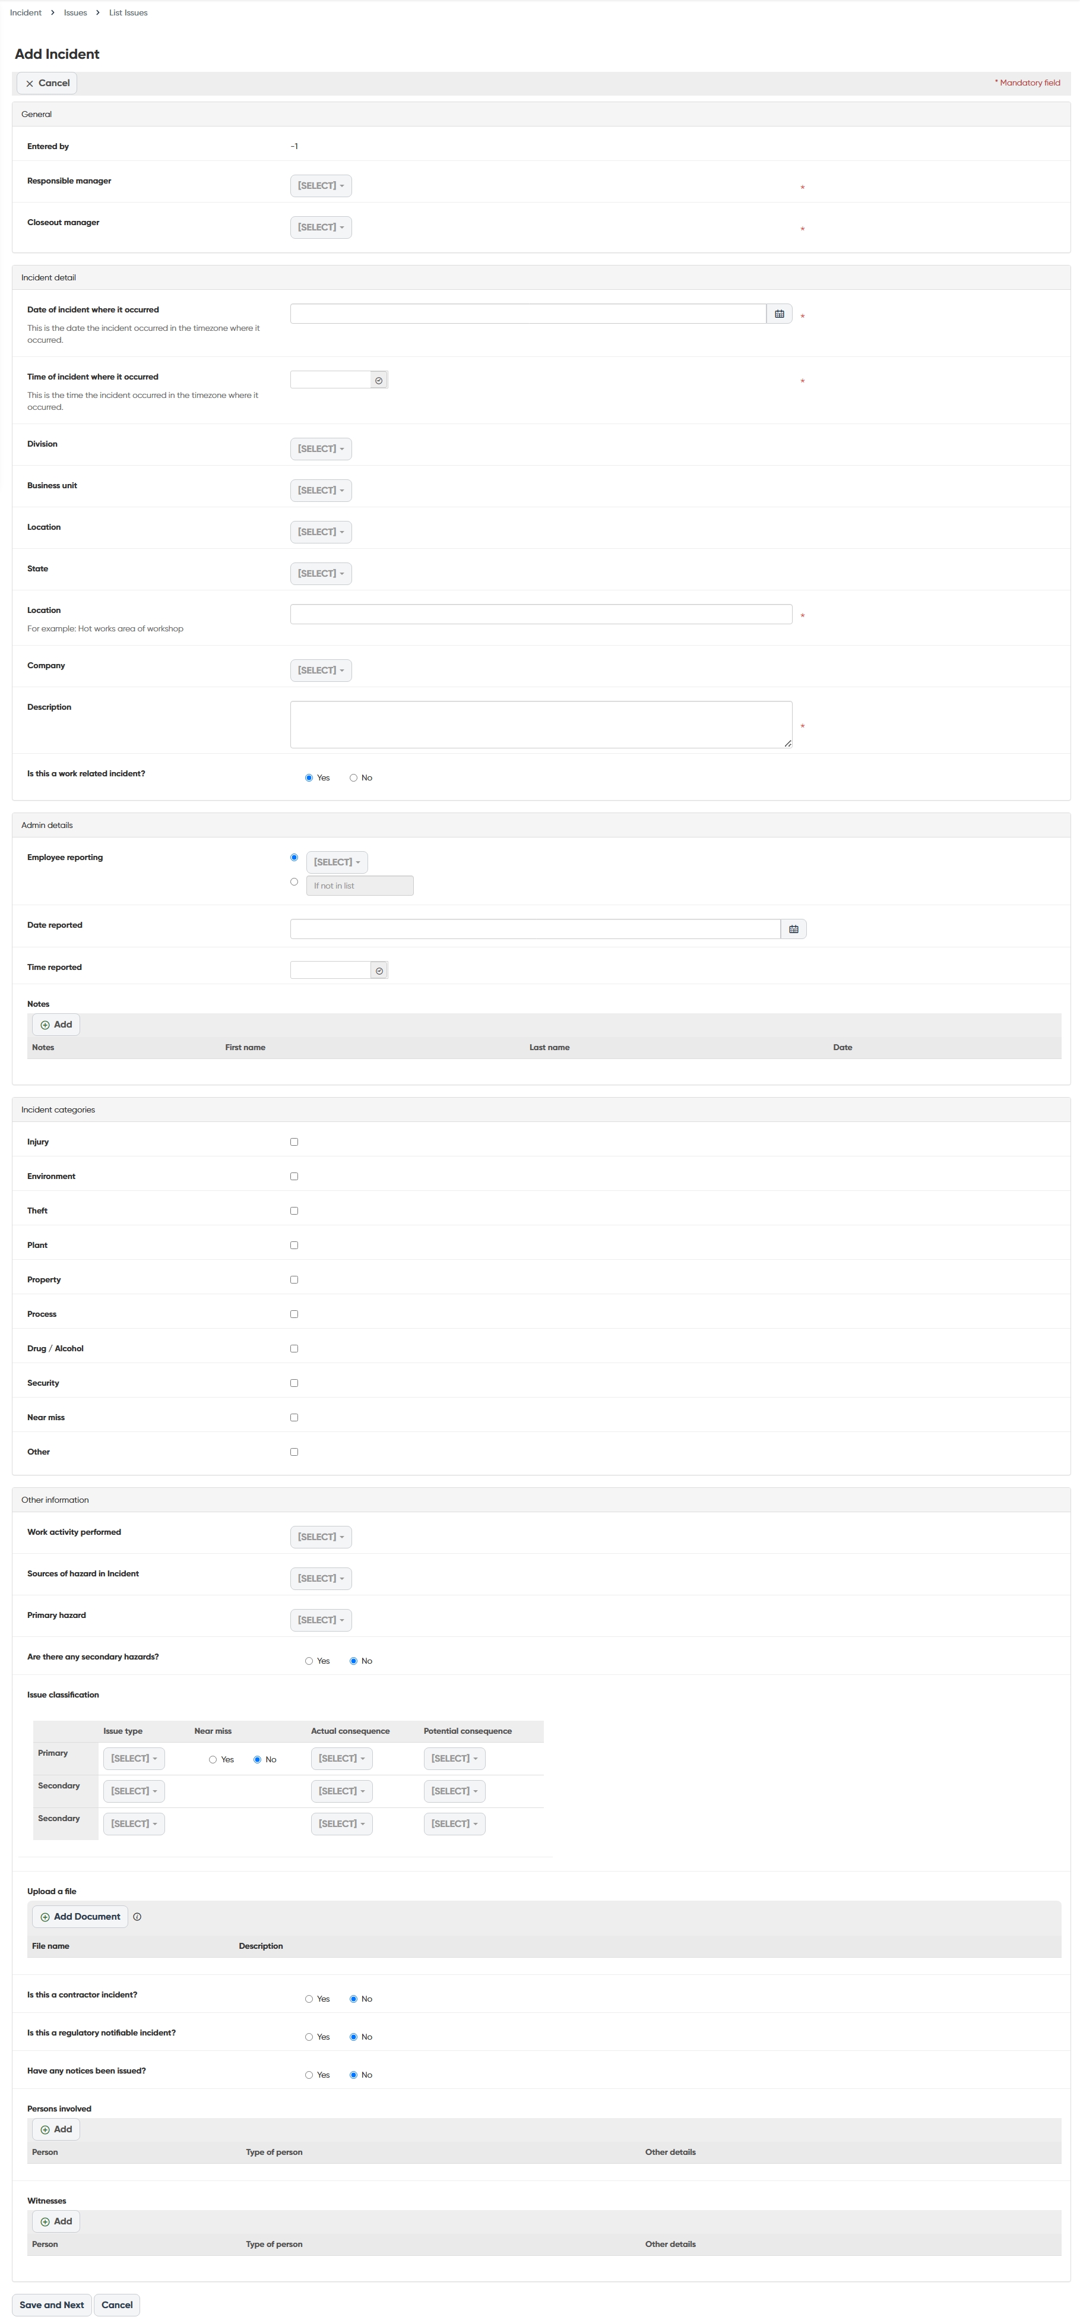
Task: Open Responsible manager dropdown
Action: click(x=321, y=185)
